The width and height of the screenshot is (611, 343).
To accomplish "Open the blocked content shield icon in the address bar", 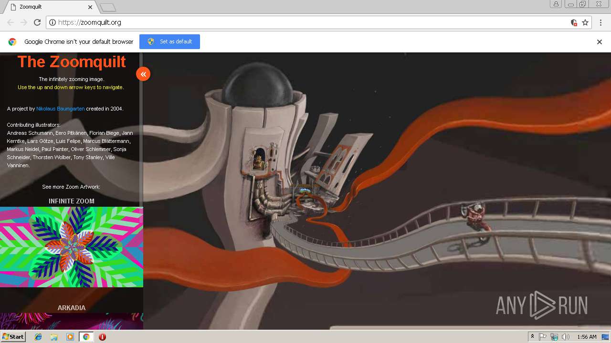I will (574, 22).
